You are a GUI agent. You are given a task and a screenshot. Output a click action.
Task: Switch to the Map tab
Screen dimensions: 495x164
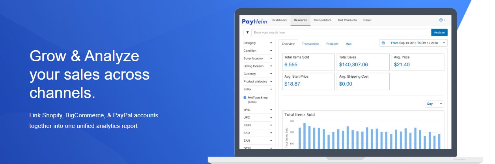(x=349, y=44)
